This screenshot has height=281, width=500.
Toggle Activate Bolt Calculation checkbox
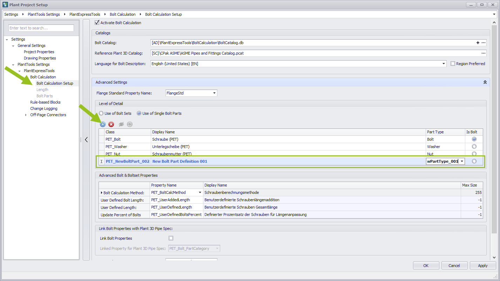97,23
